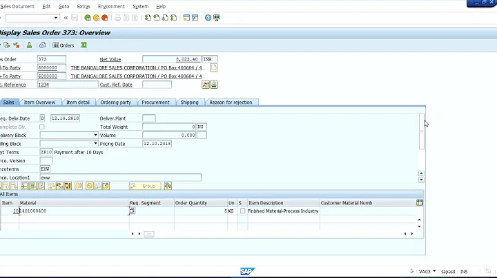Open the Help menu
497x278 pixels.
click(x=161, y=6)
